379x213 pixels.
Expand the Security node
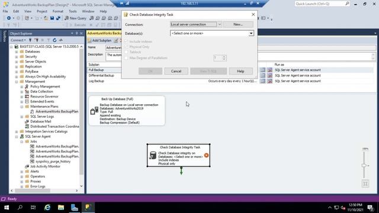coord(17,57)
